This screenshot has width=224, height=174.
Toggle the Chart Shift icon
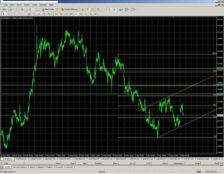(x=114, y=9)
